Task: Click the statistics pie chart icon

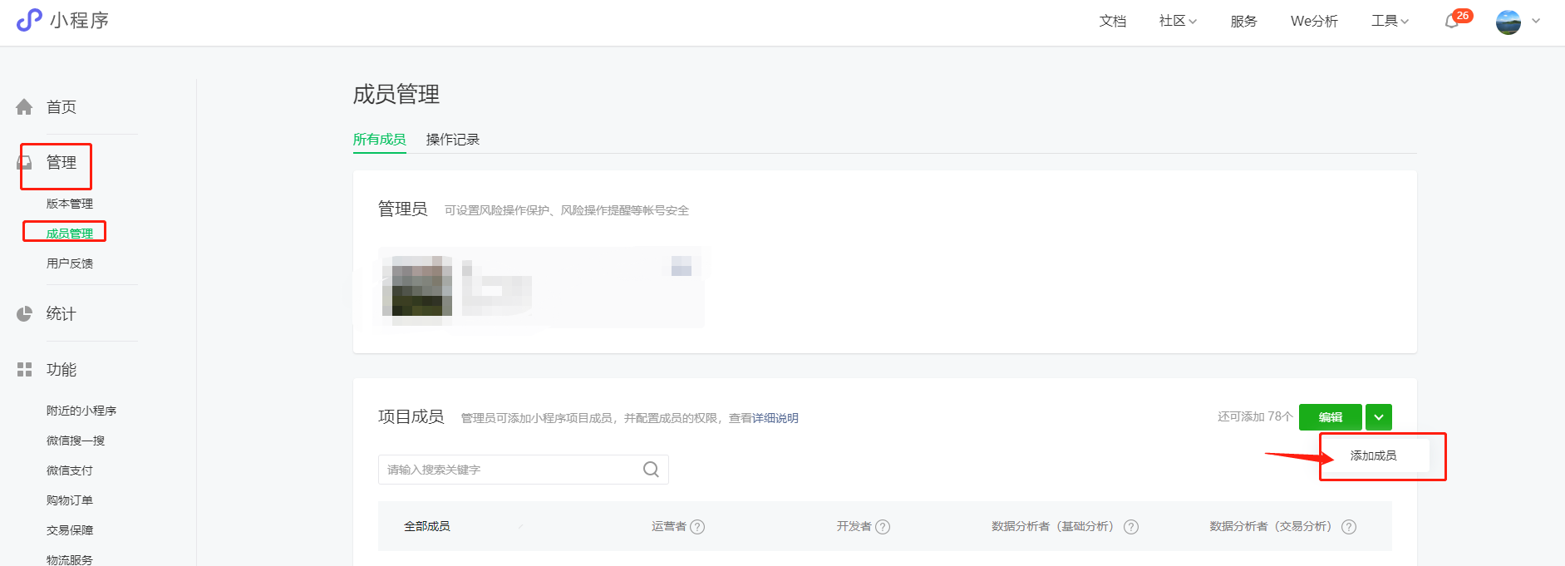Action: pyautogui.click(x=24, y=314)
